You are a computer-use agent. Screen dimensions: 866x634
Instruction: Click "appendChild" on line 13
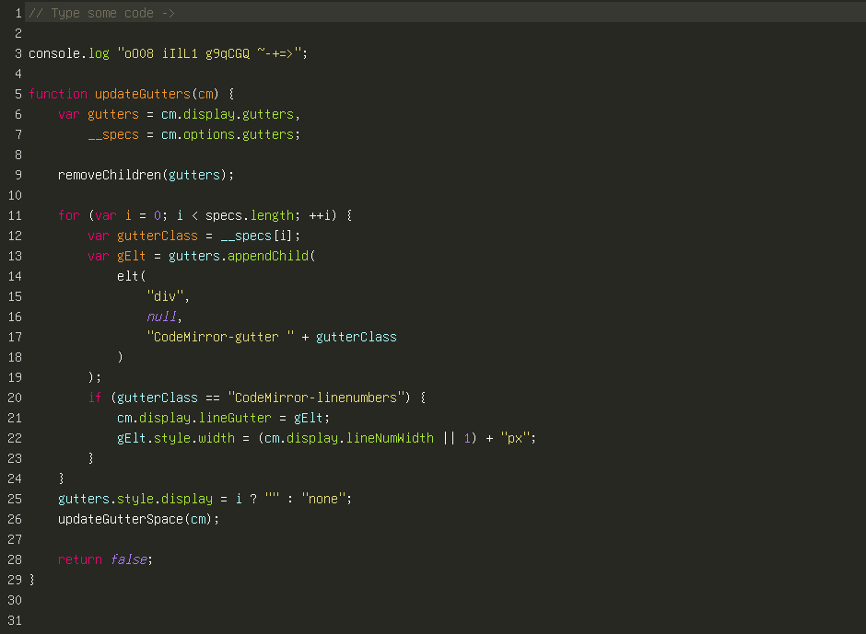(x=268, y=256)
